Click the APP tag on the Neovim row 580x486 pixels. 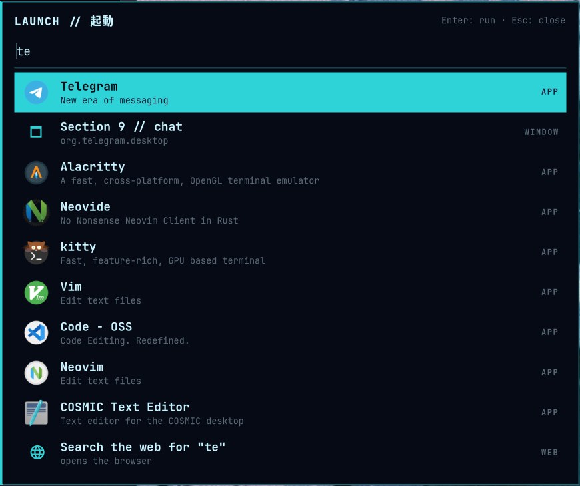click(550, 372)
